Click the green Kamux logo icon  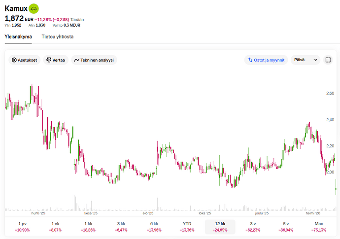click(x=34, y=8)
